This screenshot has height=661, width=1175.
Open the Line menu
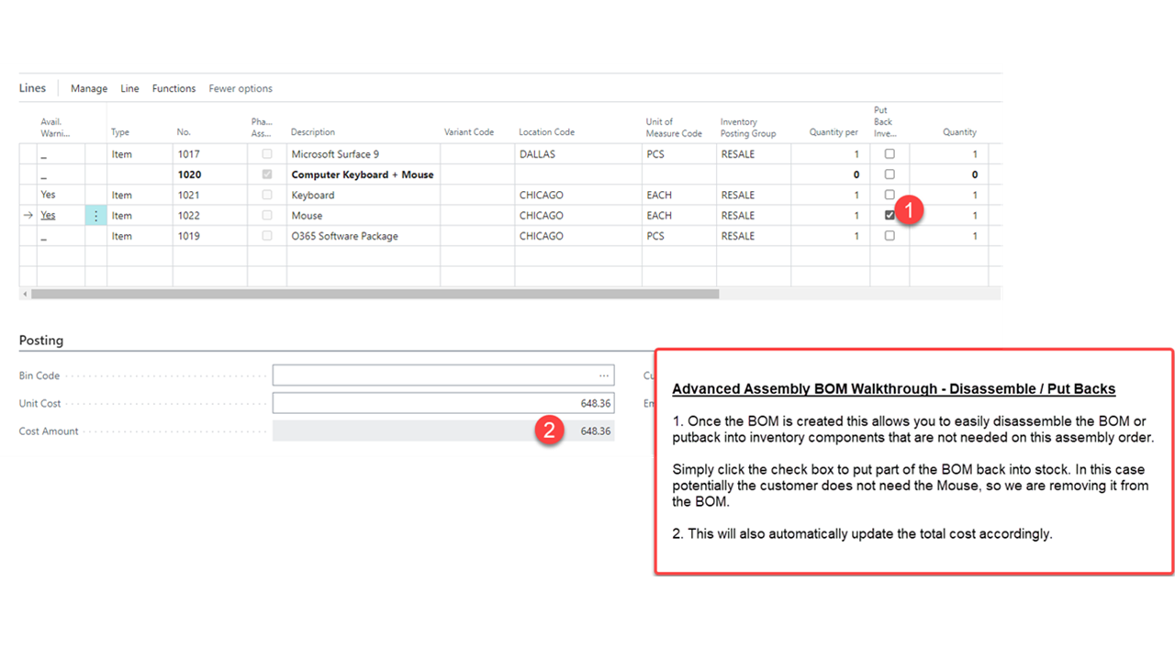click(x=129, y=88)
